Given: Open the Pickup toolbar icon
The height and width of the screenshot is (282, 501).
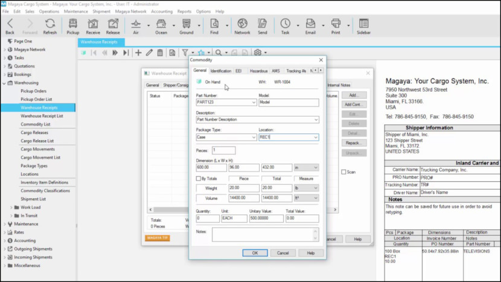Looking at the screenshot, I should click(73, 24).
